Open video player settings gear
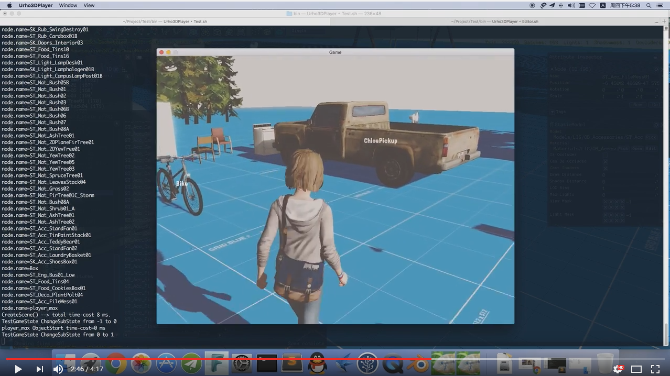This screenshot has width=670, height=376. pyautogui.click(x=619, y=369)
